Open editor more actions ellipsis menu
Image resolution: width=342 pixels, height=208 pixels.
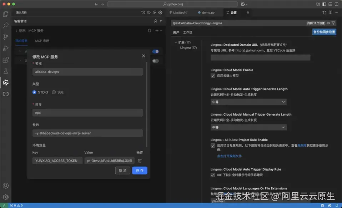[337, 12]
